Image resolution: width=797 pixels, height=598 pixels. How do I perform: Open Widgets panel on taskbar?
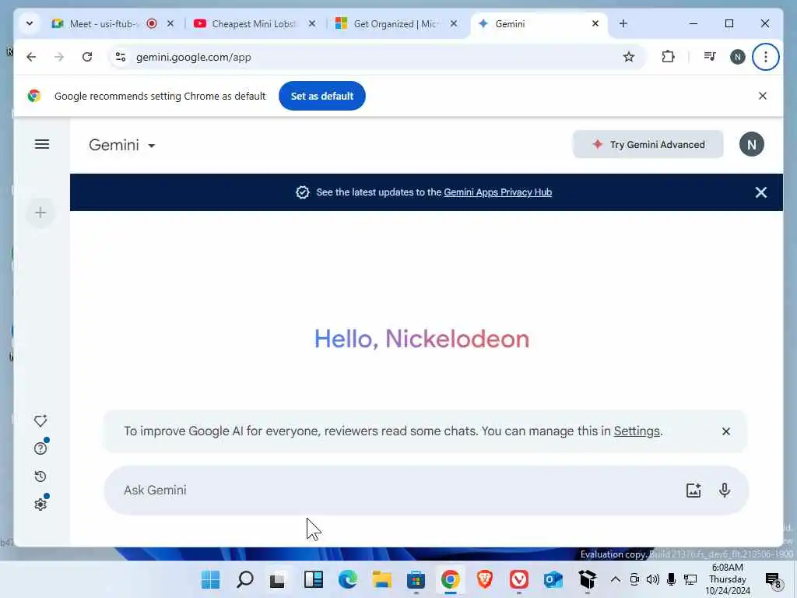pos(313,579)
